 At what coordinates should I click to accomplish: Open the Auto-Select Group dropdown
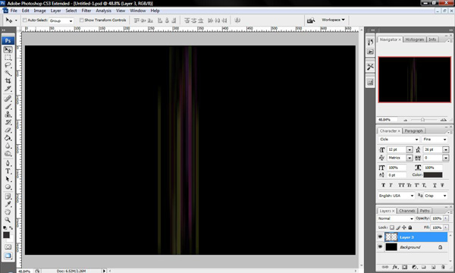[61, 20]
